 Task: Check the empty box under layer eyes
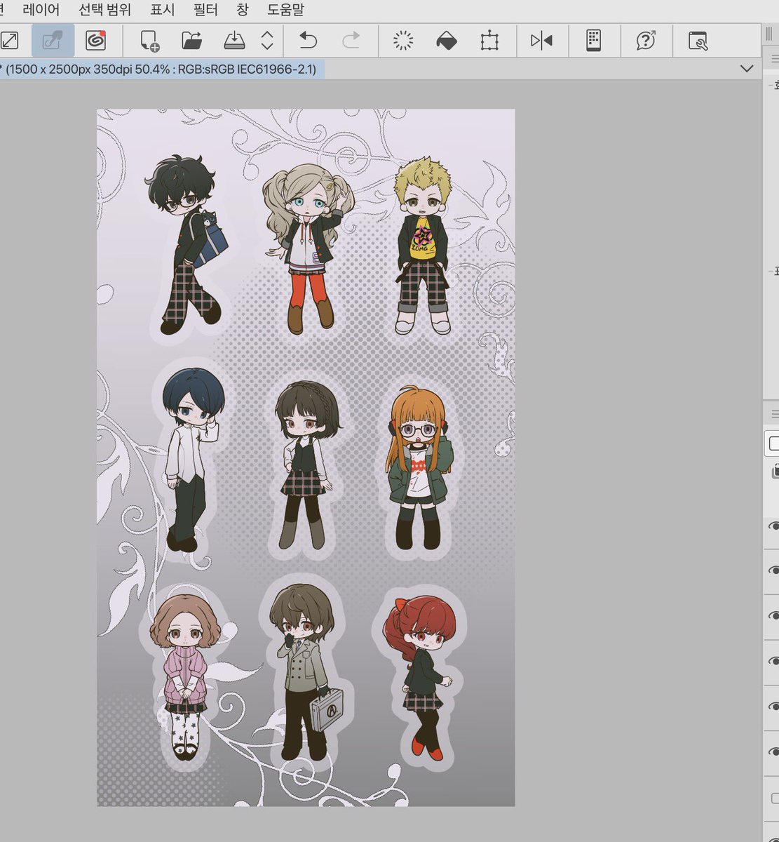click(775, 798)
